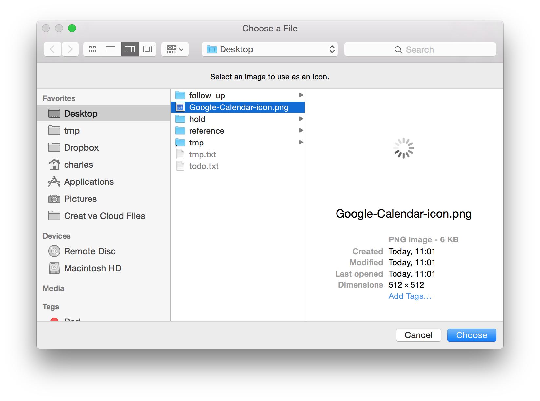
Task: Click the Creative Cloud Files folder icon
Action: pos(54,216)
